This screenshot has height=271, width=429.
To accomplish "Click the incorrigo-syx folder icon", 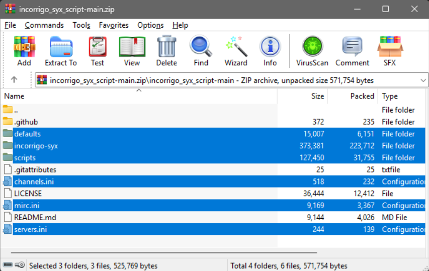I will click(x=8, y=145).
